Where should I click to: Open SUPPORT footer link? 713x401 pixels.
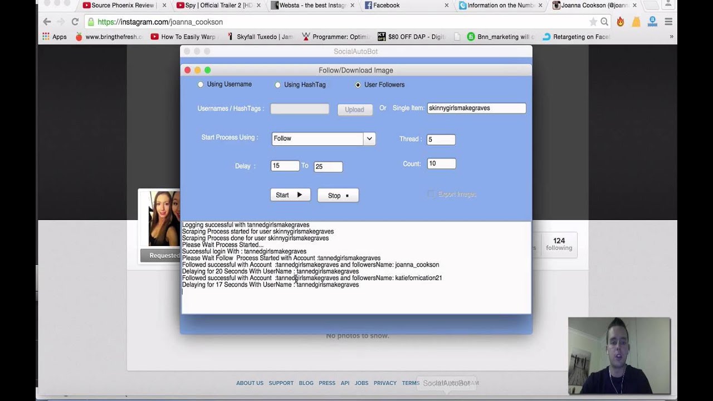pos(281,383)
